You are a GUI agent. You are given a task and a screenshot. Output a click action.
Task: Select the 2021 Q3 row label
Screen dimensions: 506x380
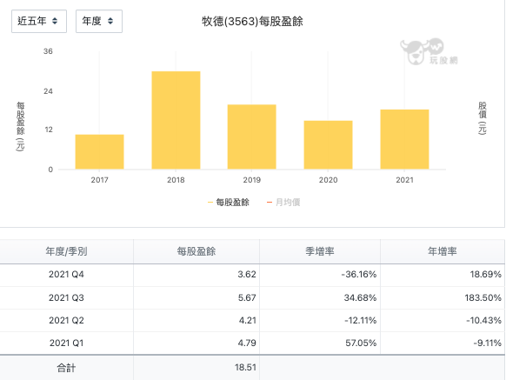pos(66,297)
